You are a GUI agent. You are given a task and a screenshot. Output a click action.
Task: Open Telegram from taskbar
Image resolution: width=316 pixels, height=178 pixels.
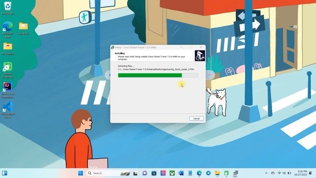pyautogui.click(x=208, y=173)
